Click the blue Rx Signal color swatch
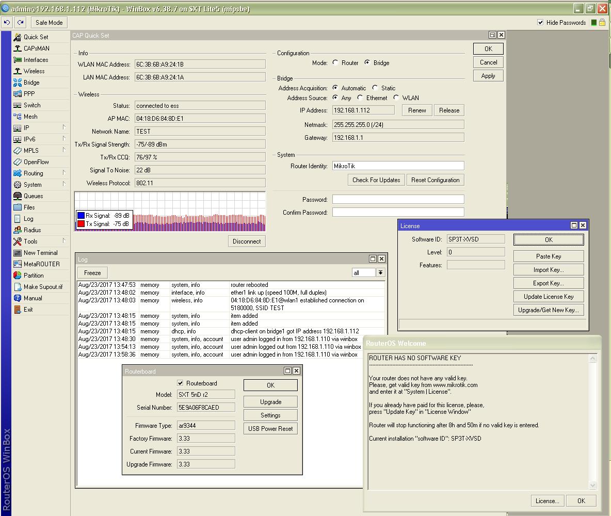Image resolution: width=611 pixels, height=516 pixels. tap(81, 216)
